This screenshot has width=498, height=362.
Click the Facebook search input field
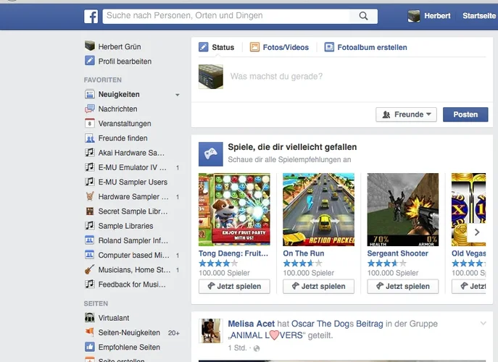(x=226, y=16)
